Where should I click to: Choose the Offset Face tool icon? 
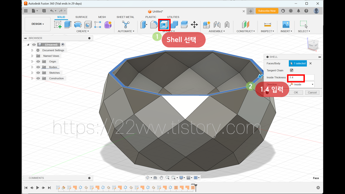184,25
